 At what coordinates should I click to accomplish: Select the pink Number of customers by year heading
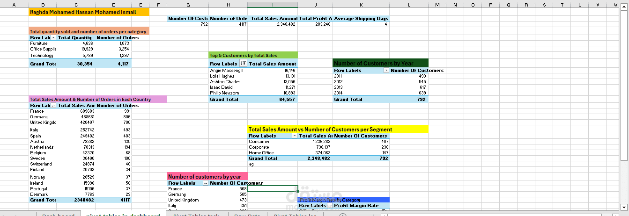click(207, 176)
